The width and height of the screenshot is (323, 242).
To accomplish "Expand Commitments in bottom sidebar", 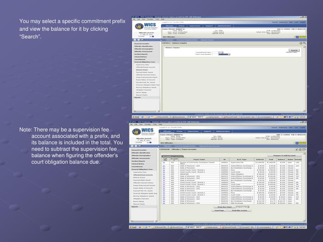I will click(x=137, y=166).
